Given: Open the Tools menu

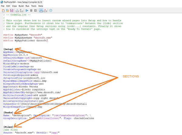Looking at the screenshot, I should (34, 6).
